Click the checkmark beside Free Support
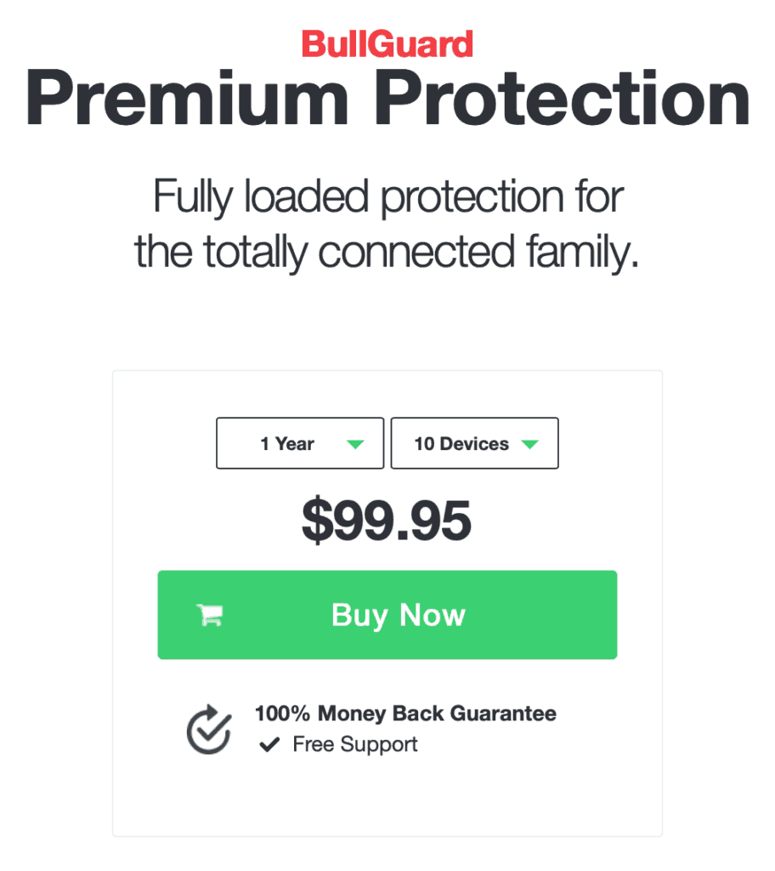The image size is (775, 871). (x=269, y=744)
